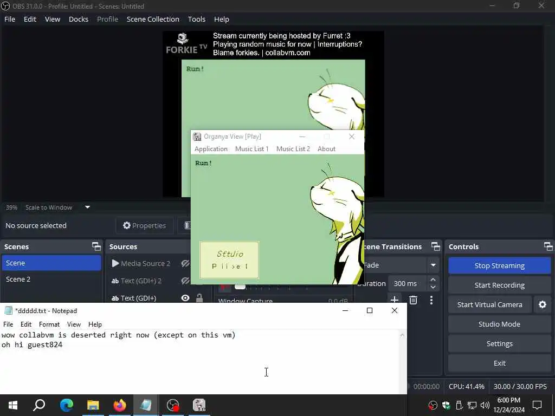
Task: Open OBS File menu
Action: pos(10,19)
